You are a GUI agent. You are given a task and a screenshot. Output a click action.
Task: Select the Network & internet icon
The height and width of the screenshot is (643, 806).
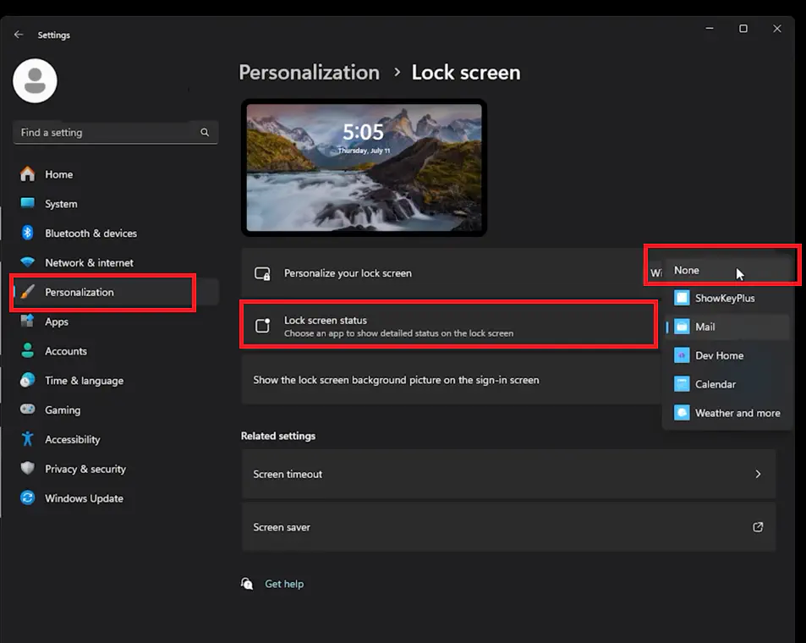coord(28,263)
